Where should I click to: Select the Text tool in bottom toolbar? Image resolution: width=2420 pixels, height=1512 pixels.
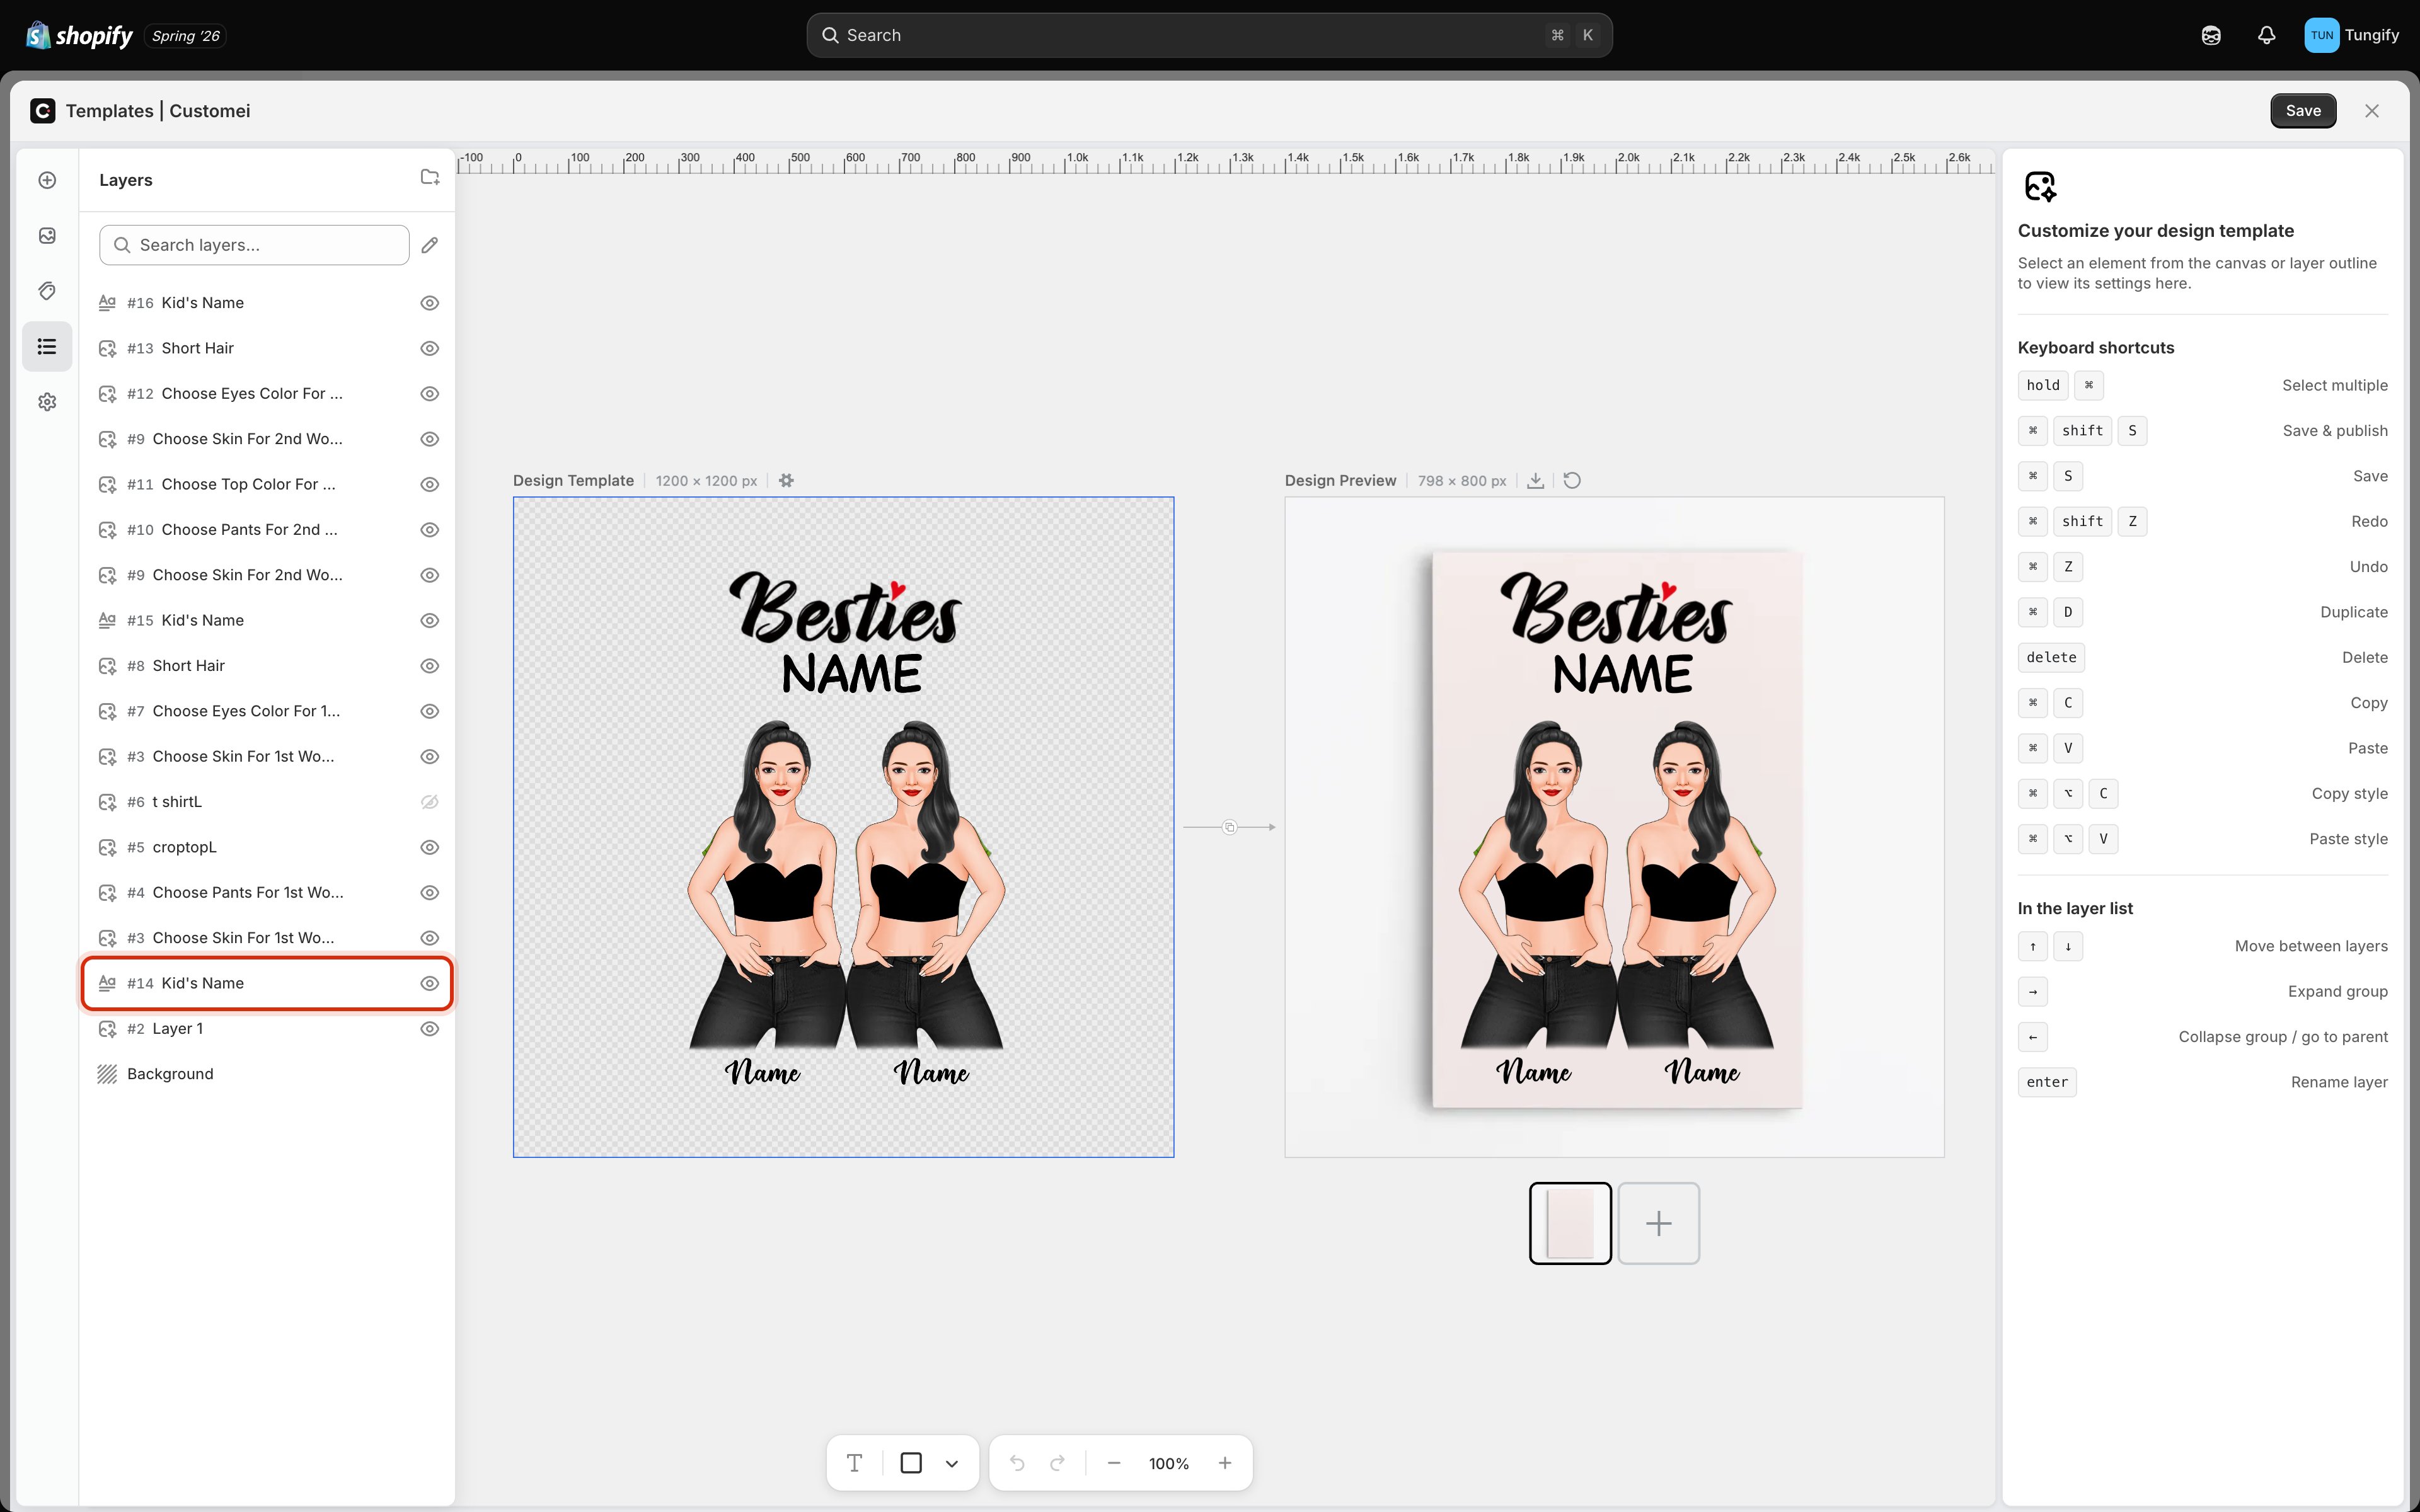[855, 1463]
